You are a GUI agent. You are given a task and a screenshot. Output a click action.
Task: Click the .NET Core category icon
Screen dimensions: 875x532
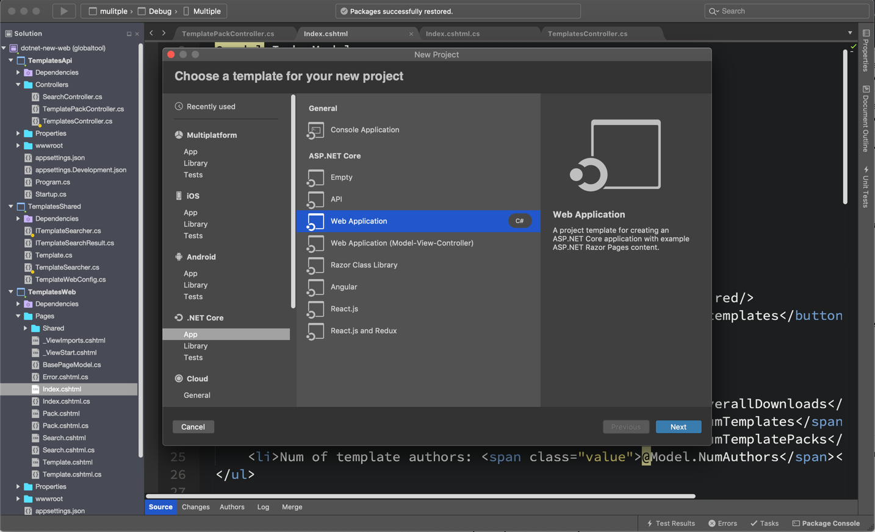pos(179,317)
